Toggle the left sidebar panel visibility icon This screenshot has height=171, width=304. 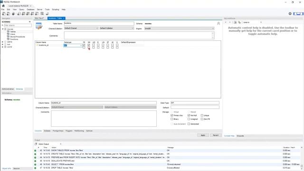pos(295,14)
